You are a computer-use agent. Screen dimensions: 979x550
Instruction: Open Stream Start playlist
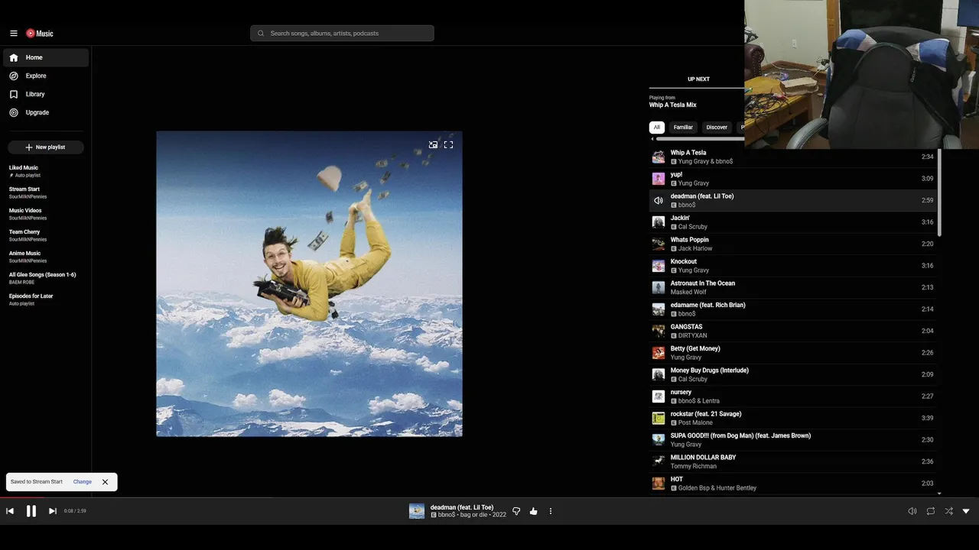click(46, 192)
